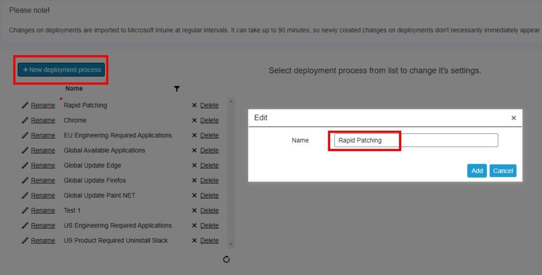This screenshot has height=275, width=542.
Task: Click the Name column header
Action: click(74, 88)
